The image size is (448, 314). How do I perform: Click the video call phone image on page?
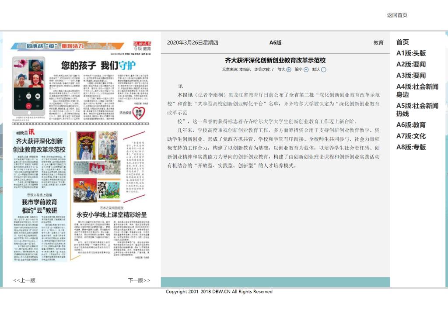(x=29, y=83)
